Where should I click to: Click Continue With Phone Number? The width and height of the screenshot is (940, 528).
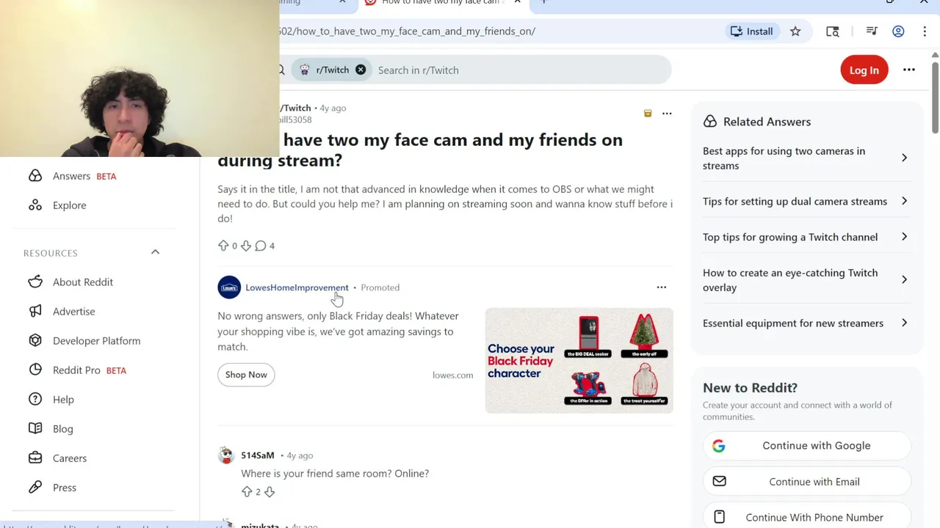coord(807,517)
